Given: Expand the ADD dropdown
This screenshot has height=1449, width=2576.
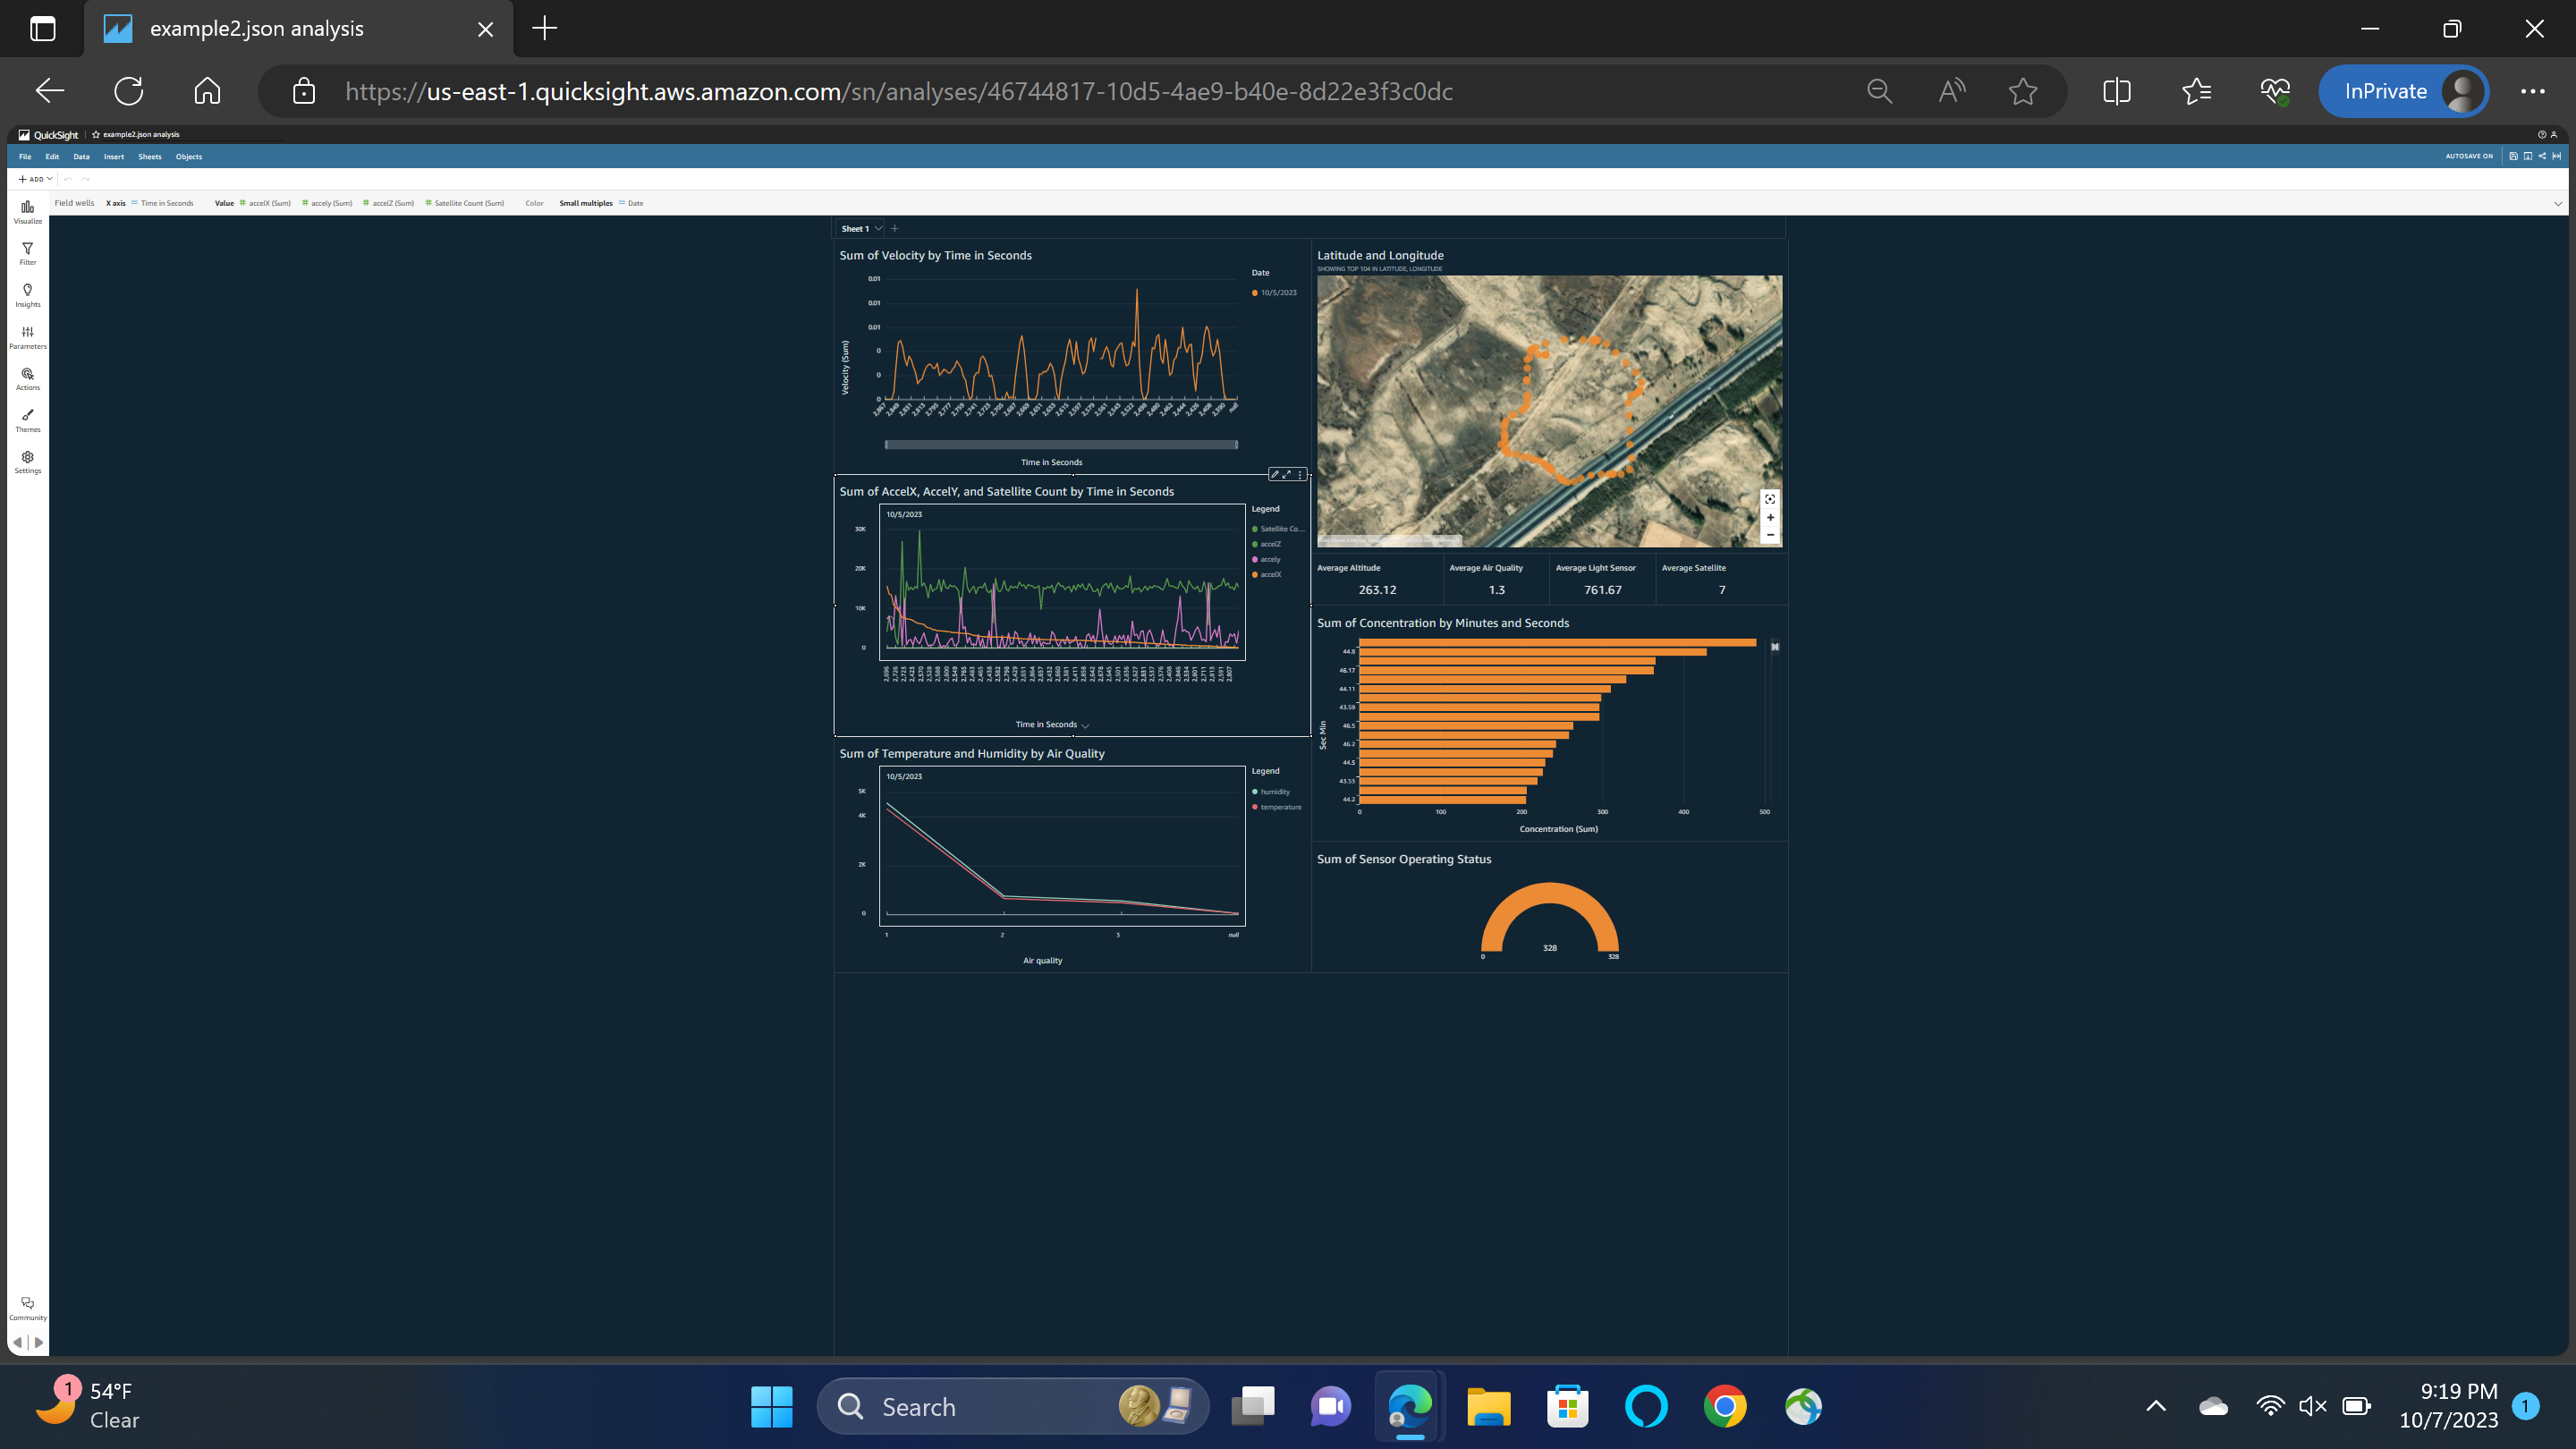Looking at the screenshot, I should pos(35,179).
